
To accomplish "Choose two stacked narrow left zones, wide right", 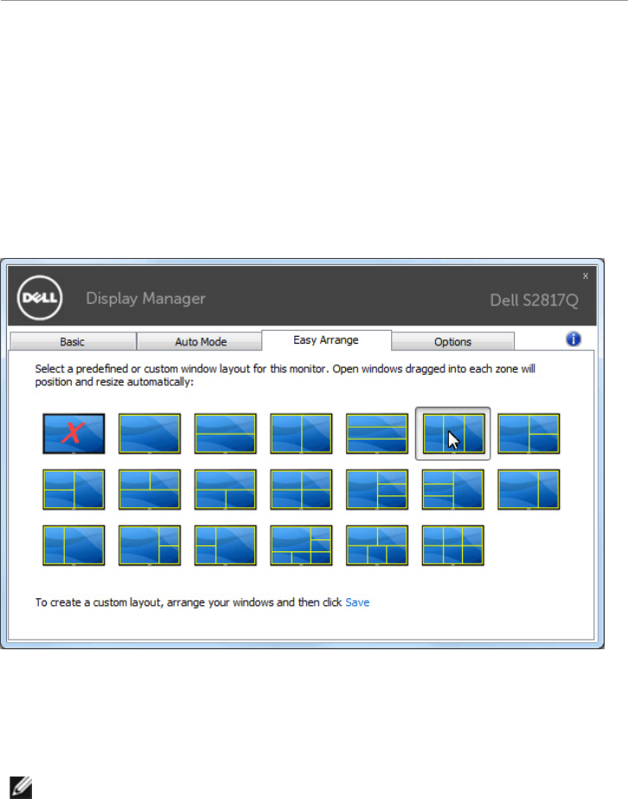I will click(226, 545).
